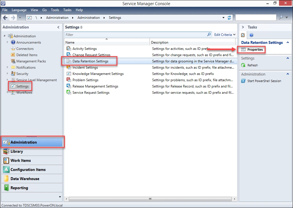The height and width of the screenshot is (208, 293).
Task: Click the Connectors tree icon
Action: [x=13, y=49]
